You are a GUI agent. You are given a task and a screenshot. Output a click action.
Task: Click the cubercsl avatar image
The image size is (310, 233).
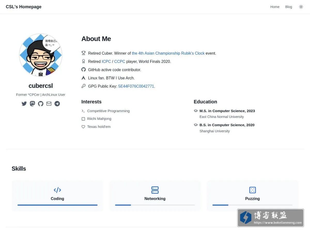[41, 55]
